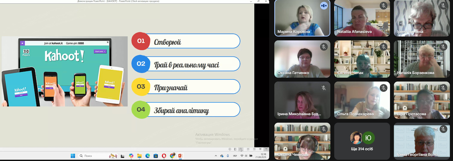Open the clock showing 12:18

(261, 156)
